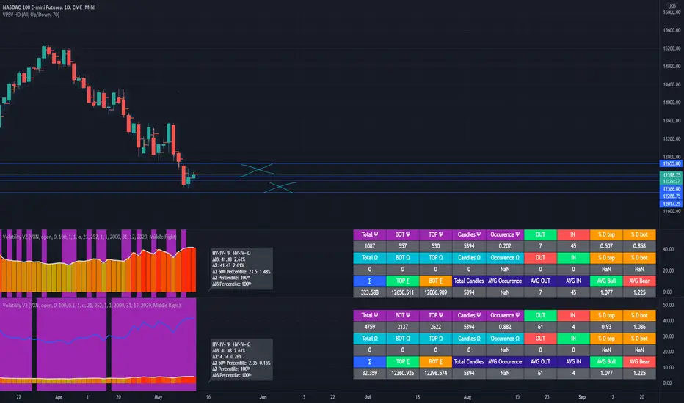
Task: Select the VPSV HD indicator label
Action: pos(31,15)
